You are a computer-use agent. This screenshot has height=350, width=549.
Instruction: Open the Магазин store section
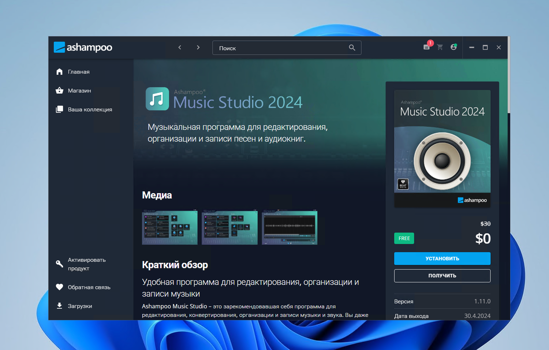tap(79, 90)
